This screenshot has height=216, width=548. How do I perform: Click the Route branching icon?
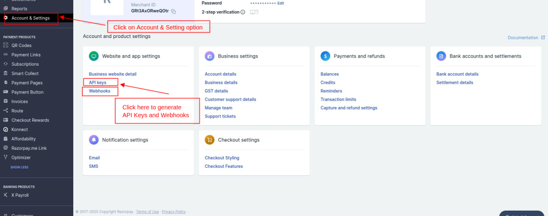[5, 111]
